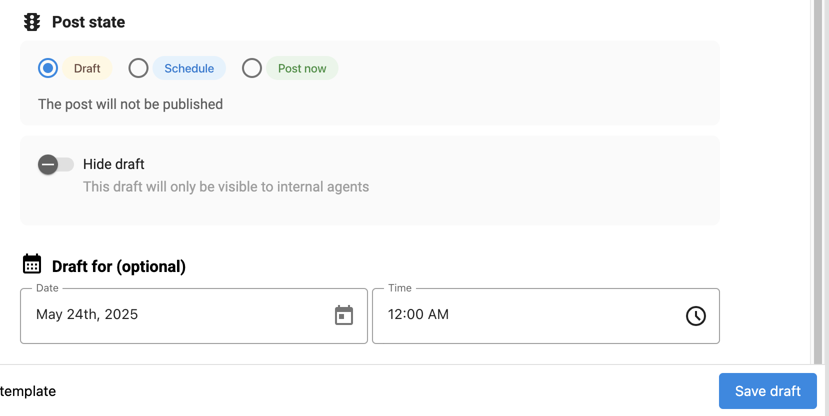Click the yellow Draft chip label
The image size is (829, 416).
(87, 68)
